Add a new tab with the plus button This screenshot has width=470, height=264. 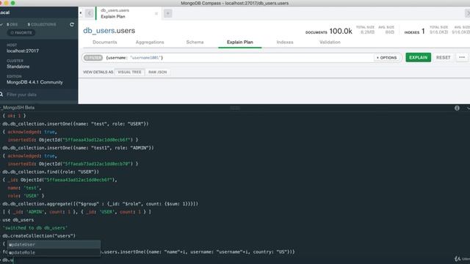[168, 13]
